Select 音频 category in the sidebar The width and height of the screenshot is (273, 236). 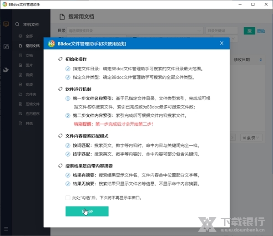pos(29,75)
